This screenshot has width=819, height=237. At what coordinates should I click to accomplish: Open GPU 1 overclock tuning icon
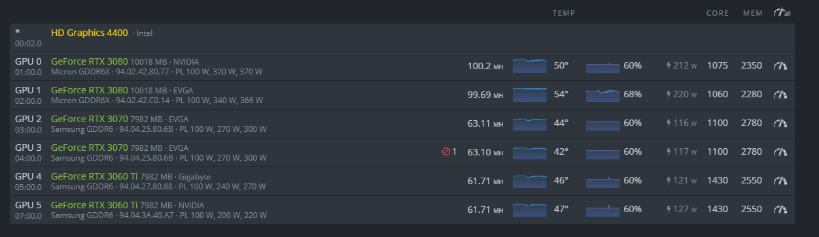[780, 95]
